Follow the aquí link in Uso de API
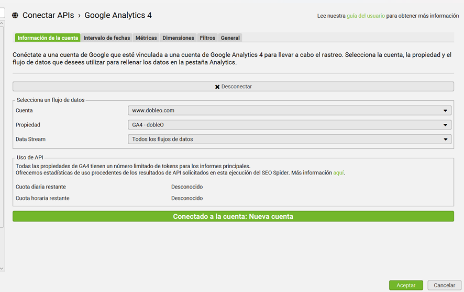The height and width of the screenshot is (292, 464). [x=339, y=173]
